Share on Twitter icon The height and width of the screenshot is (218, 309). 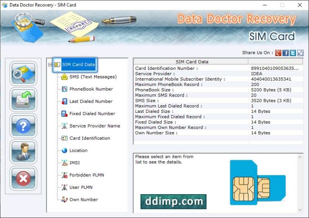[x=293, y=53]
